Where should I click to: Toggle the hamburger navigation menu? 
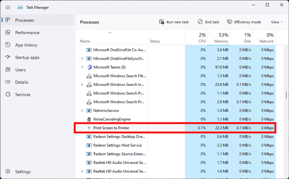tap(8, 8)
